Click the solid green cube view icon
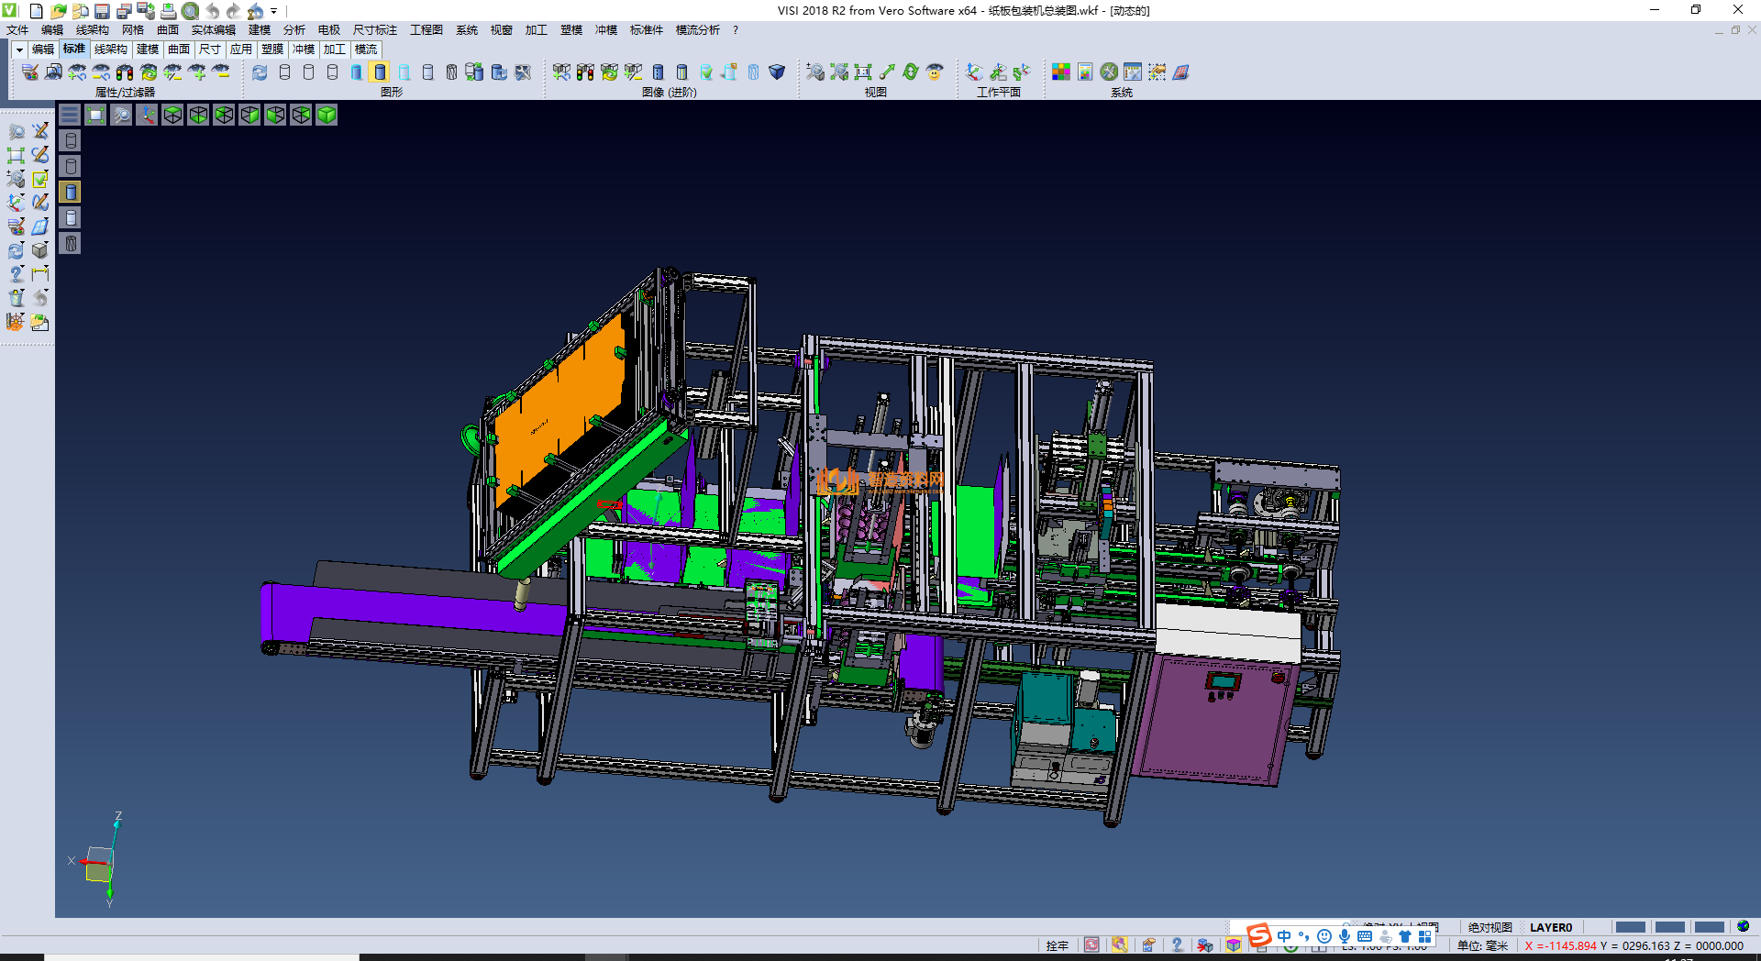This screenshot has height=961, width=1761. tap(327, 115)
